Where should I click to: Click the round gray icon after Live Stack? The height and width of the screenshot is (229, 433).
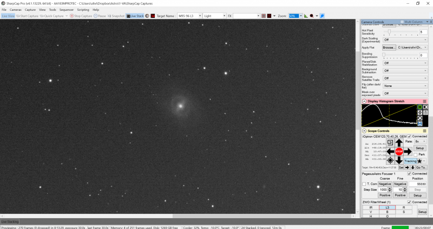point(147,16)
